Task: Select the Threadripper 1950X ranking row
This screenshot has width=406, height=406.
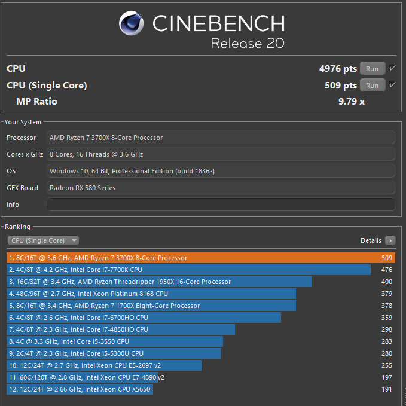Action: click(x=201, y=282)
